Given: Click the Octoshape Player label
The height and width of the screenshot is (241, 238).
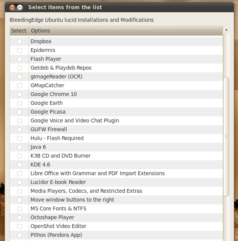Looking at the screenshot, I should point(52,217).
